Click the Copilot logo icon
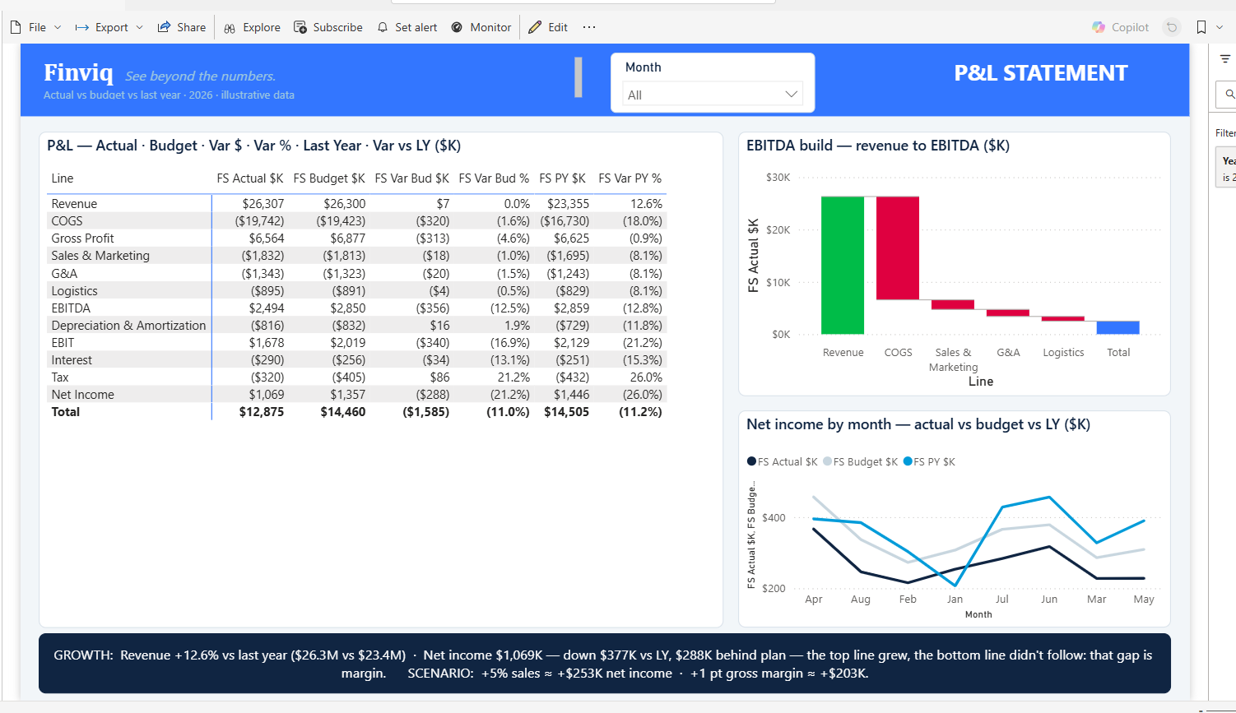This screenshot has height=713, width=1236. click(1099, 27)
